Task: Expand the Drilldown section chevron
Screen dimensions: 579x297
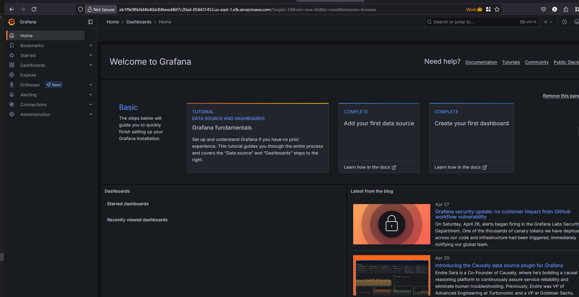Action: pyautogui.click(x=91, y=85)
